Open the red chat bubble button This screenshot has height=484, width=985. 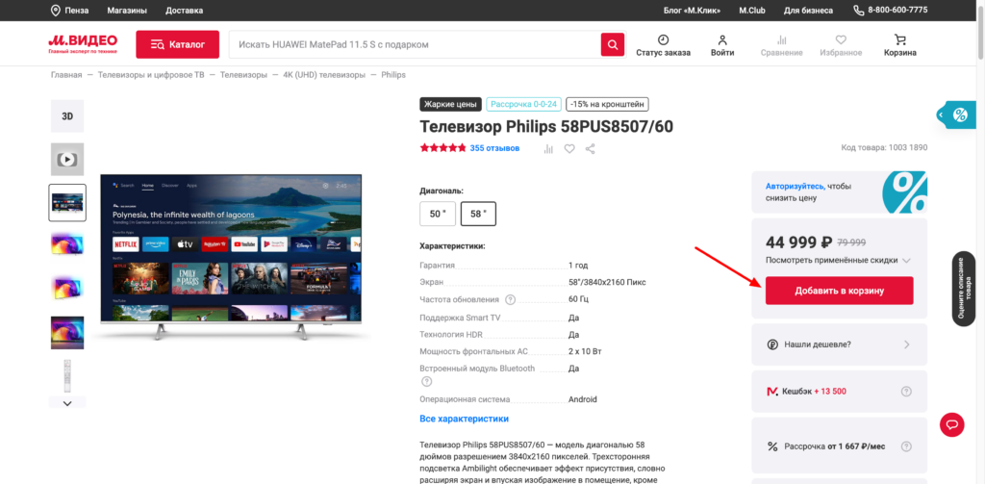click(951, 425)
